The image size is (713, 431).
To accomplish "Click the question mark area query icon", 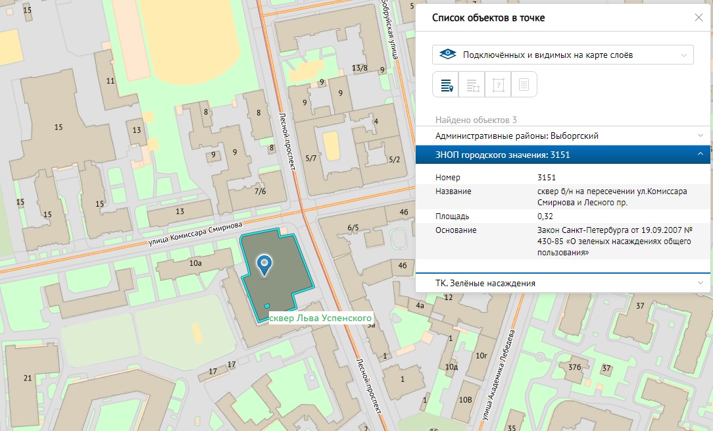I will click(x=498, y=85).
